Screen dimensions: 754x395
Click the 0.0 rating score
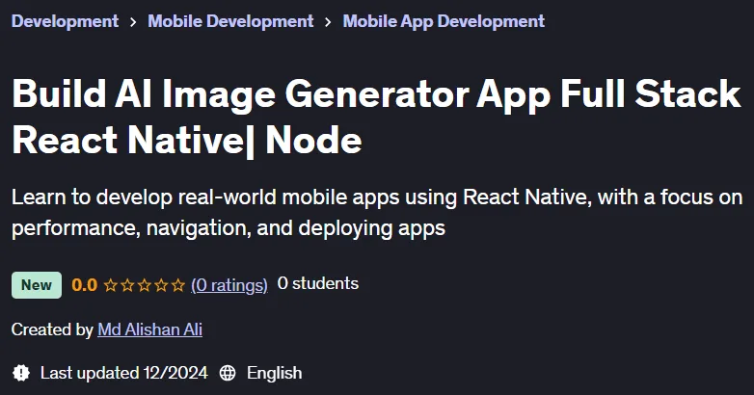[x=85, y=285]
